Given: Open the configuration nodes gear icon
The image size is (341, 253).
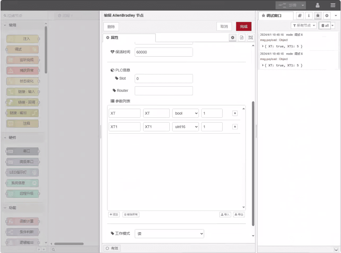Looking at the screenshot, I should (x=327, y=16).
